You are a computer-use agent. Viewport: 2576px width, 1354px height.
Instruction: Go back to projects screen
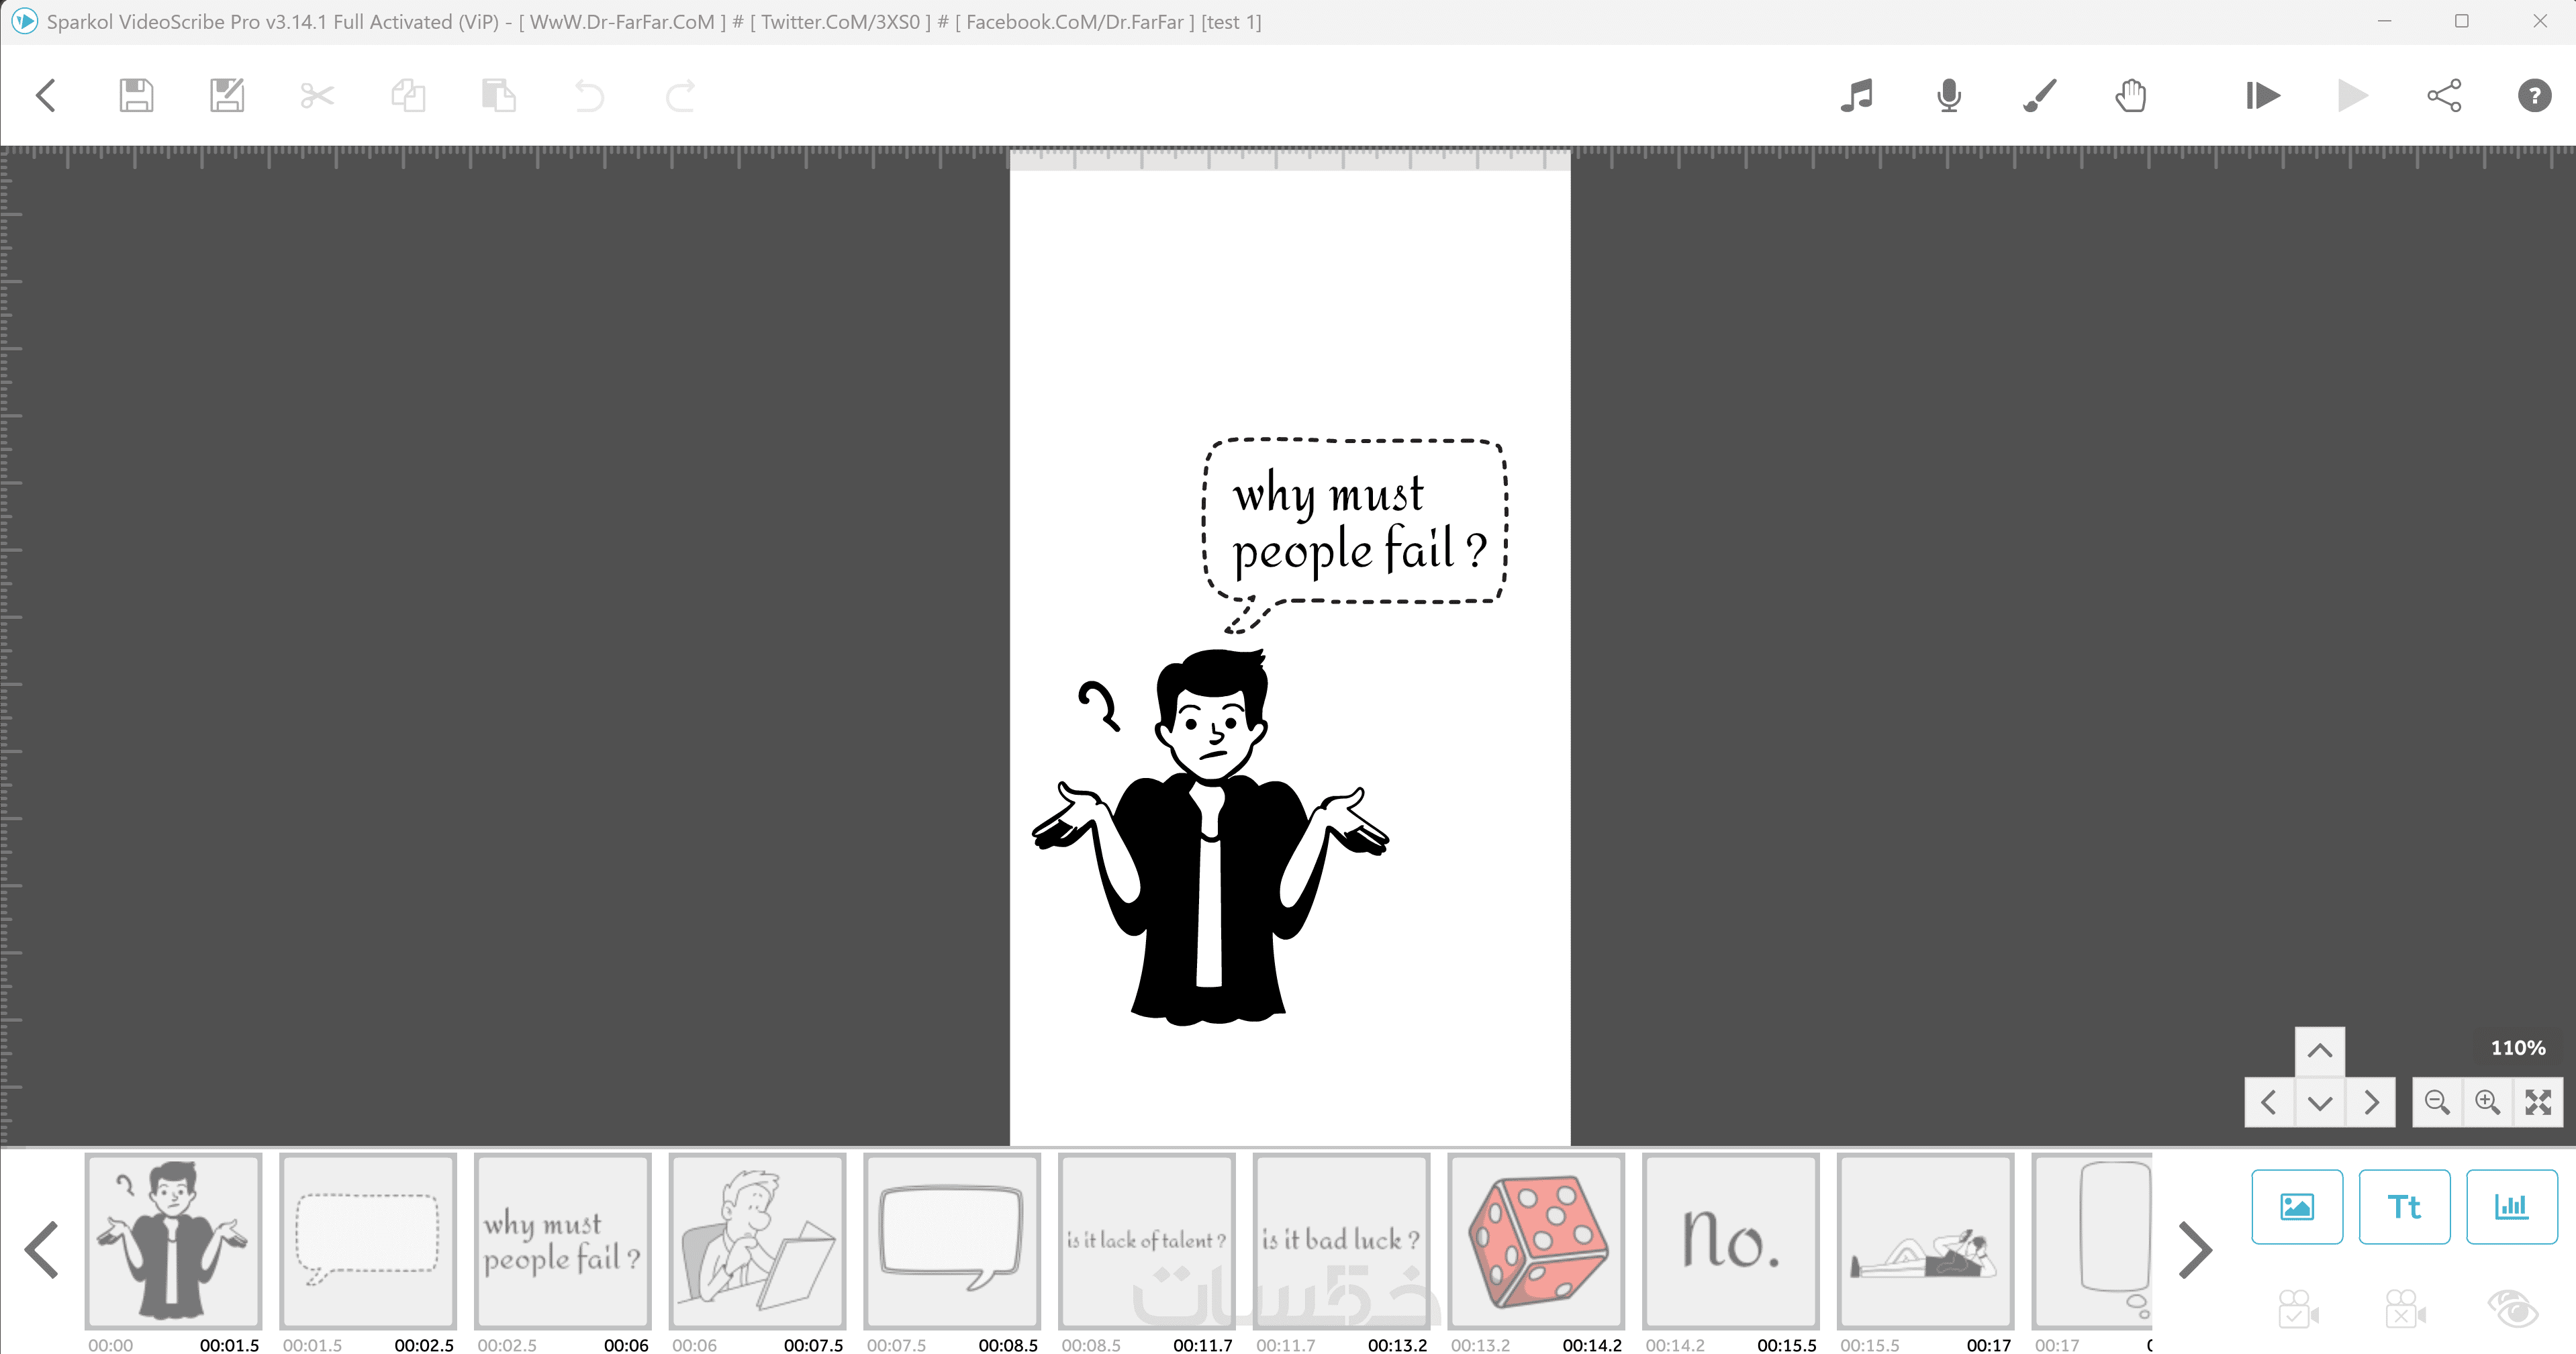[45, 96]
